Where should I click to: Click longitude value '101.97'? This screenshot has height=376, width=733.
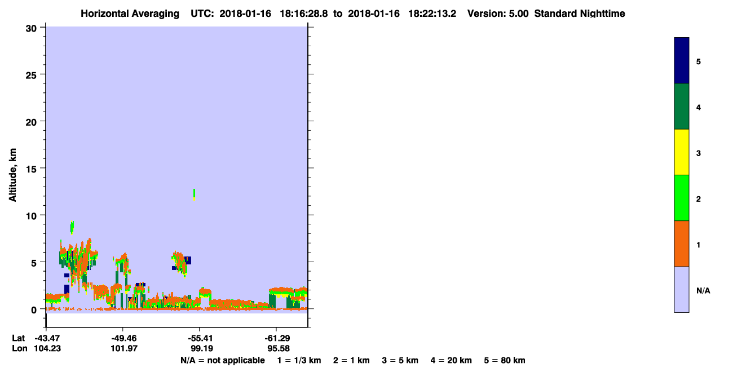(x=123, y=348)
